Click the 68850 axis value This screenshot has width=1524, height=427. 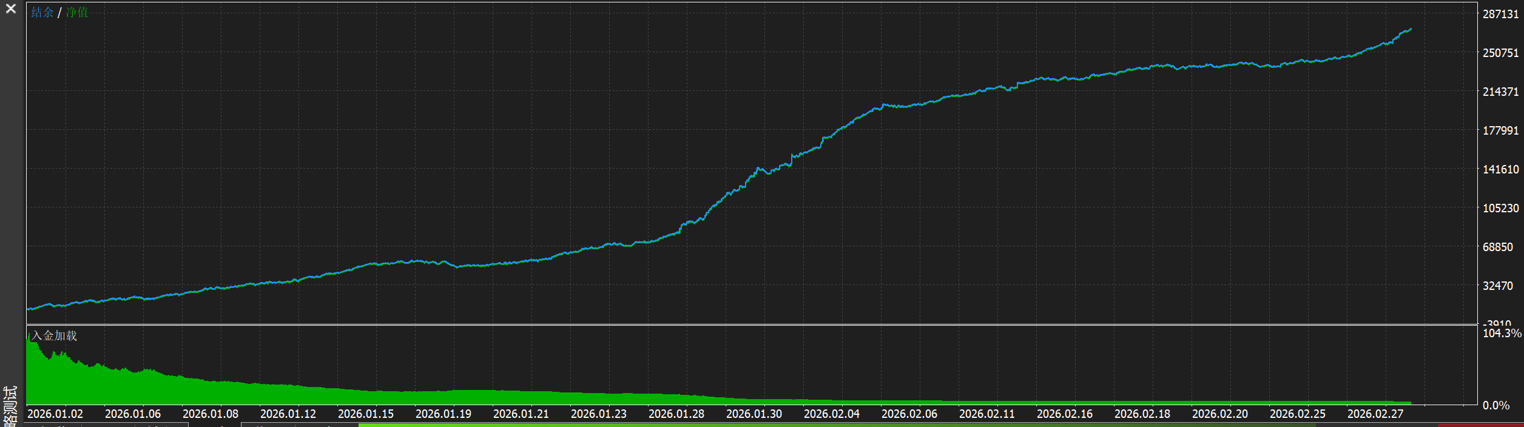pos(1498,247)
